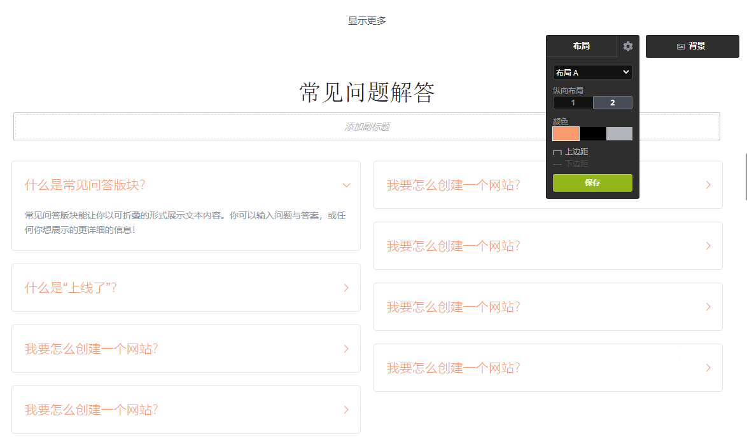This screenshot has height=442, width=747.
Task: Click the answer paragraph starting 常见问答版块能让你
Action: 185,222
